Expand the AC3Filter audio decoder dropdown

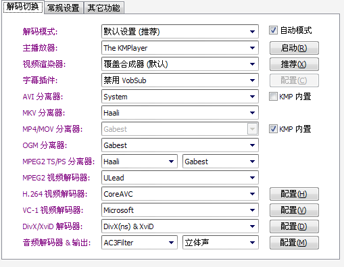coord(139,243)
